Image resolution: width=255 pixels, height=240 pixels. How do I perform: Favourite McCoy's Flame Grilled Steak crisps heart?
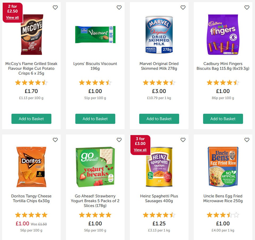point(55,7)
